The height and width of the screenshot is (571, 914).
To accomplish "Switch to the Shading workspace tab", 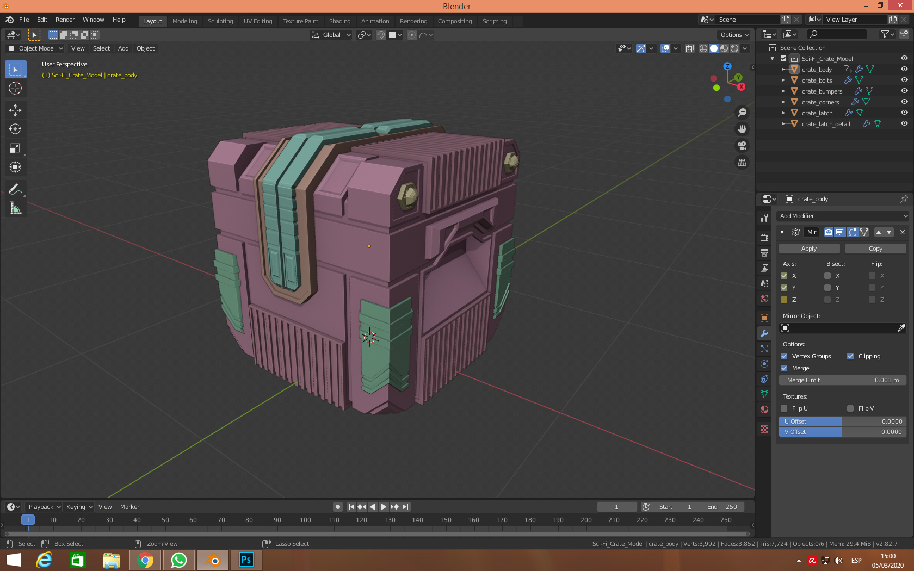I will coord(339,21).
